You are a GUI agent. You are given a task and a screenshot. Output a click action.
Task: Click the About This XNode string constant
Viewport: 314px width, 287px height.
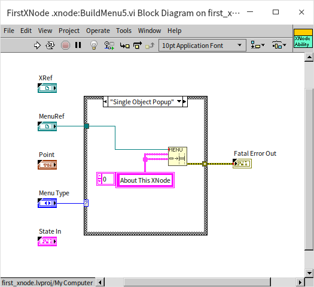coord(145,180)
